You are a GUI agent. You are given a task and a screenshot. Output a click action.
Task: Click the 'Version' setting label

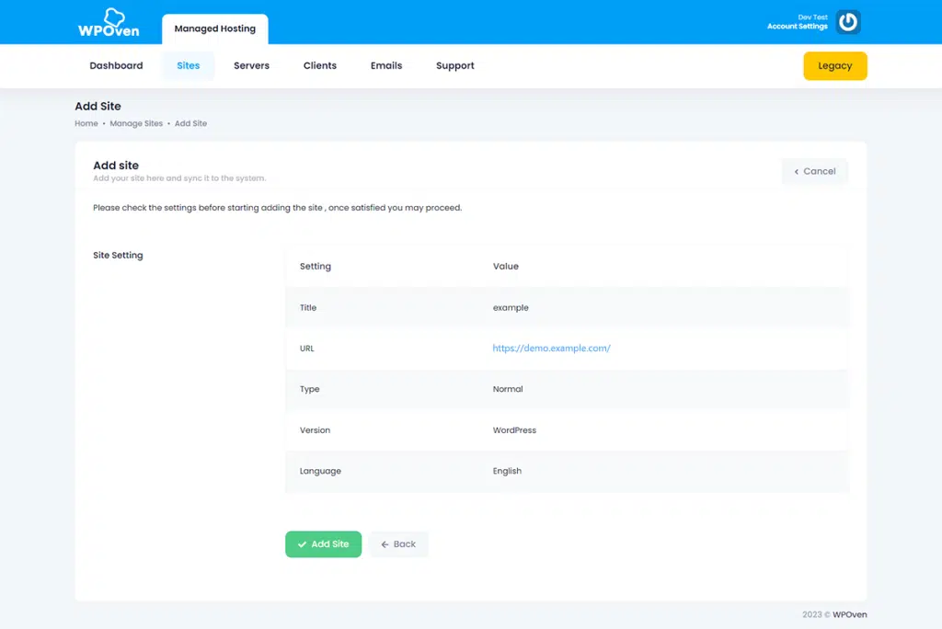[315, 430]
